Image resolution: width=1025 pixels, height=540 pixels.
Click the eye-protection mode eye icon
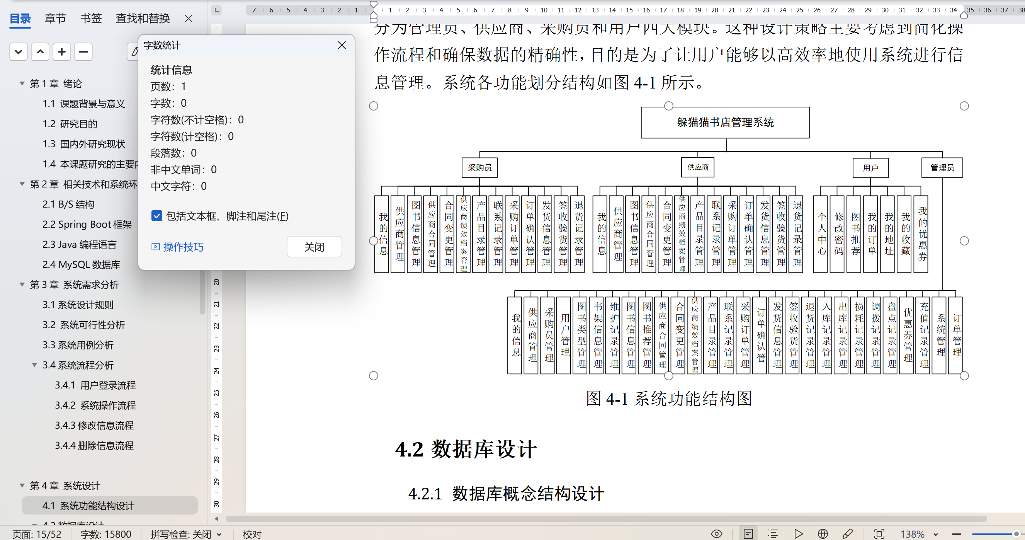(x=716, y=534)
